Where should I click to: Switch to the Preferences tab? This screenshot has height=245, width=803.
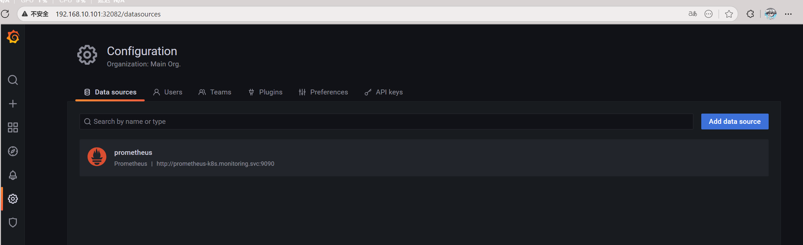(x=323, y=92)
